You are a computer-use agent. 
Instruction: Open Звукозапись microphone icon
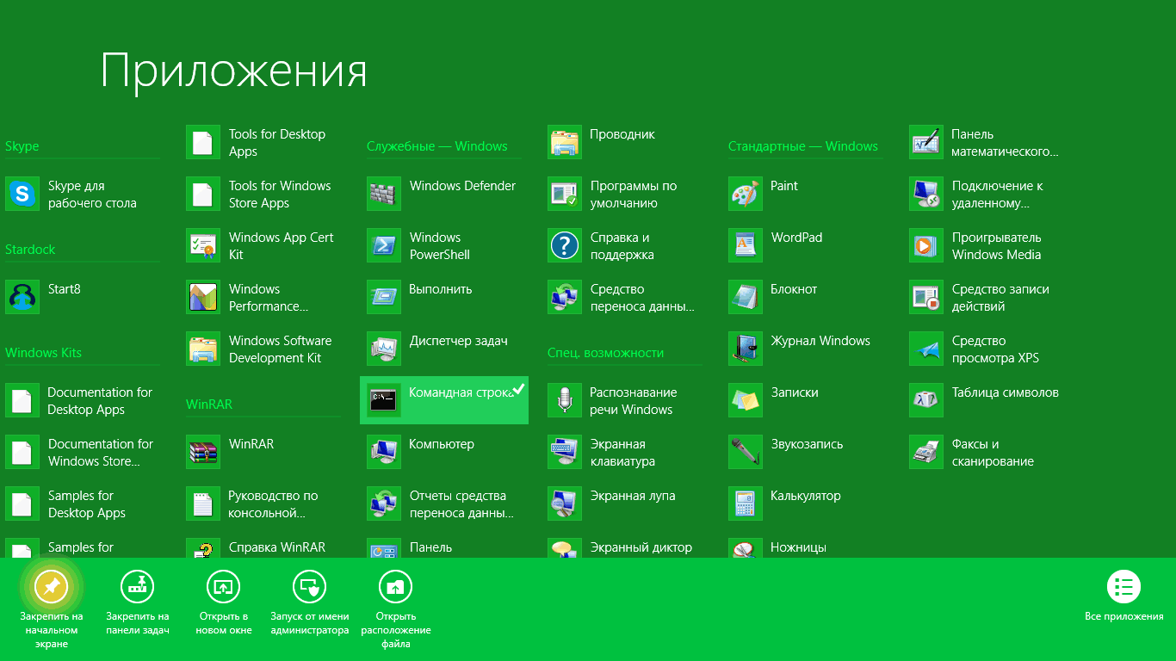746,453
